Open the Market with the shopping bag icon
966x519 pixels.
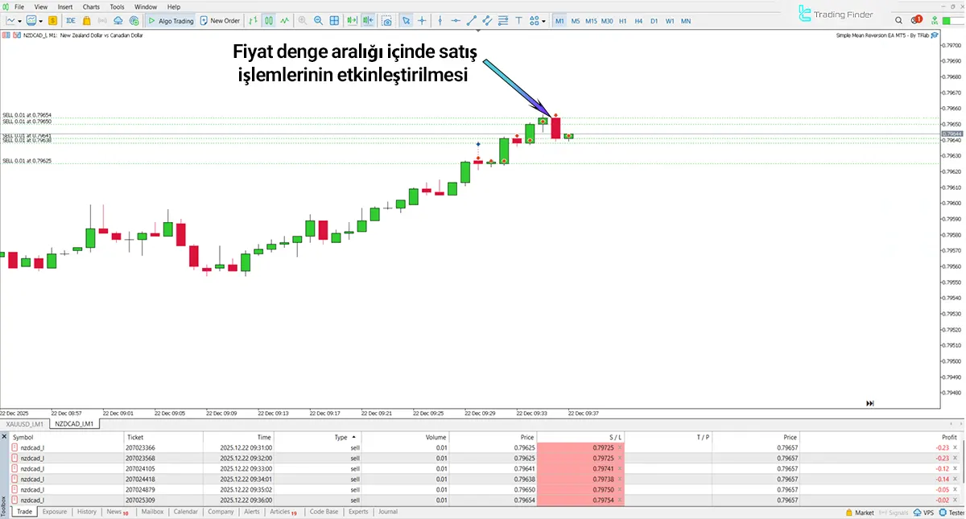[87, 20]
